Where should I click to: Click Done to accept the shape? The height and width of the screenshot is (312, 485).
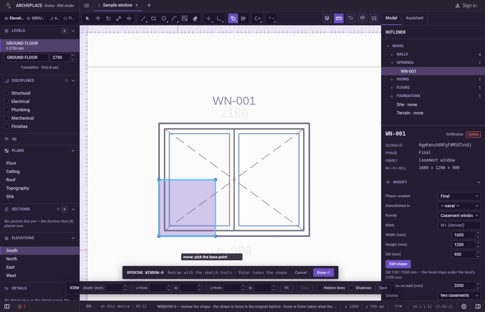324,272
